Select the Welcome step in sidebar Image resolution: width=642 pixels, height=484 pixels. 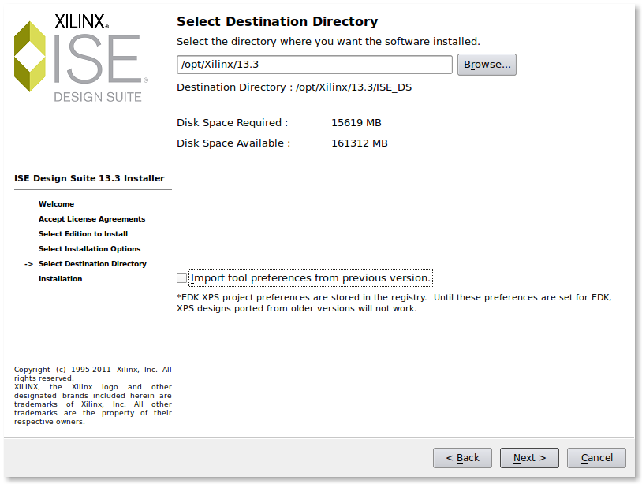coord(57,203)
